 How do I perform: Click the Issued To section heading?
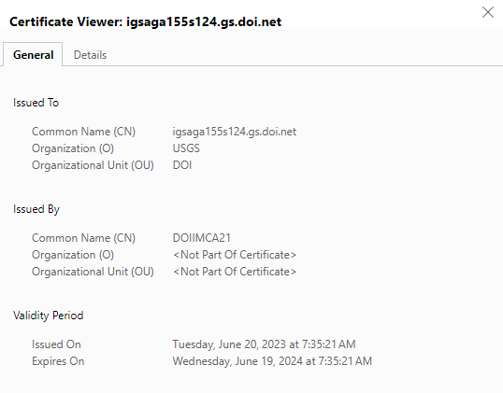(36, 103)
